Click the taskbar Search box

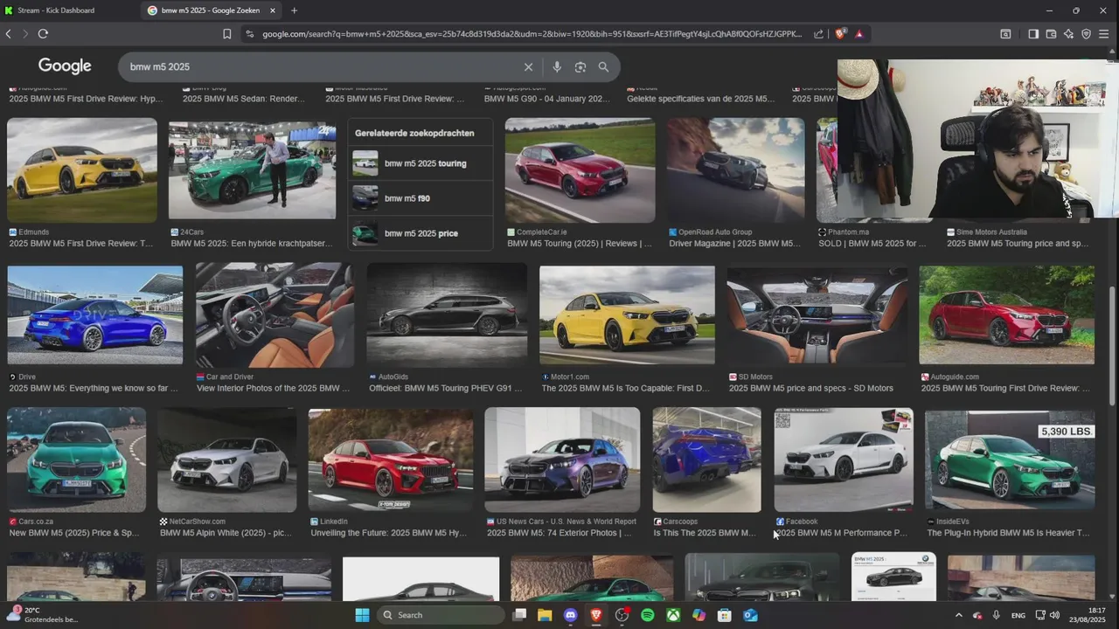coord(441,615)
